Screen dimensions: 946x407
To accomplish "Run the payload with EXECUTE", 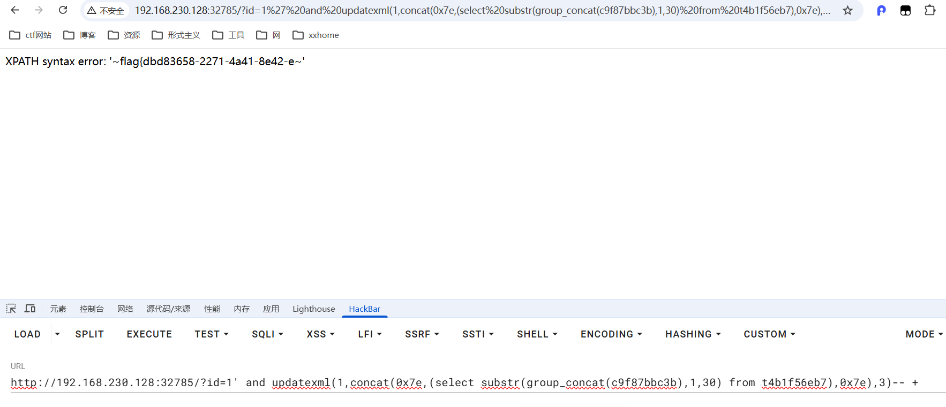I will [149, 334].
